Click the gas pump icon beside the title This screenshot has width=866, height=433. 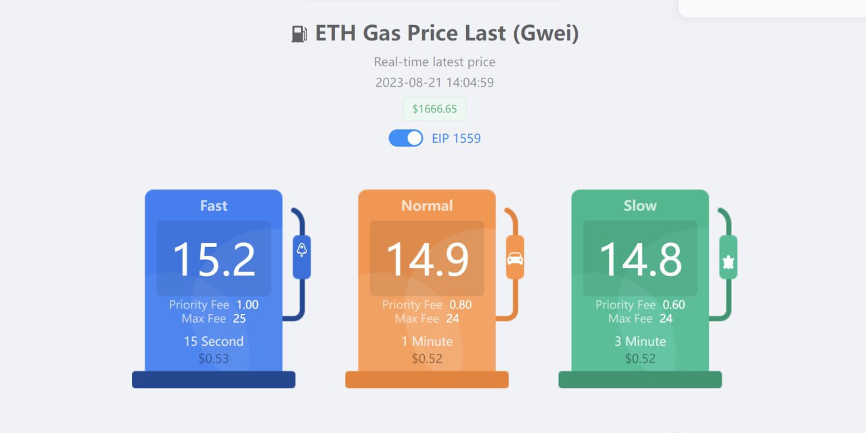click(x=299, y=34)
